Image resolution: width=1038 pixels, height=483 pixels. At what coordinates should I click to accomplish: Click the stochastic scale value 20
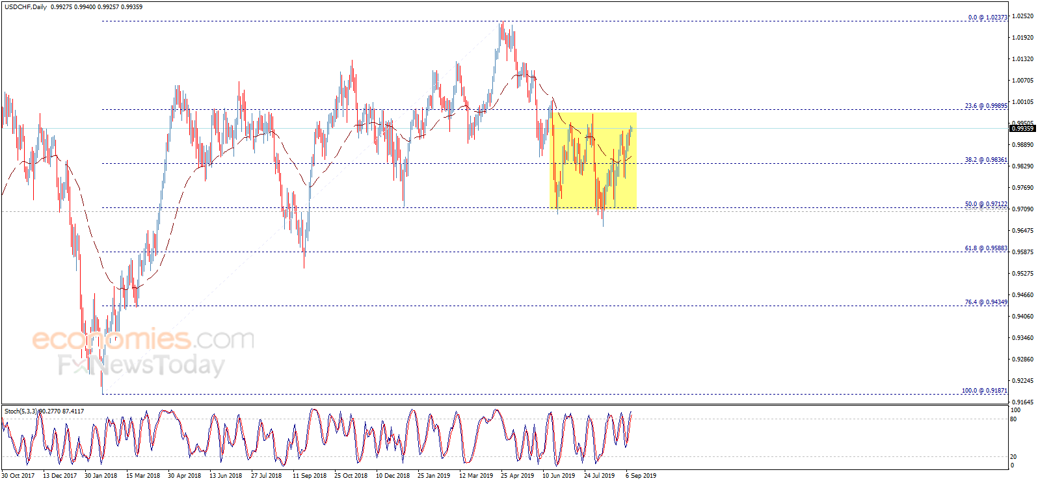point(1013,457)
